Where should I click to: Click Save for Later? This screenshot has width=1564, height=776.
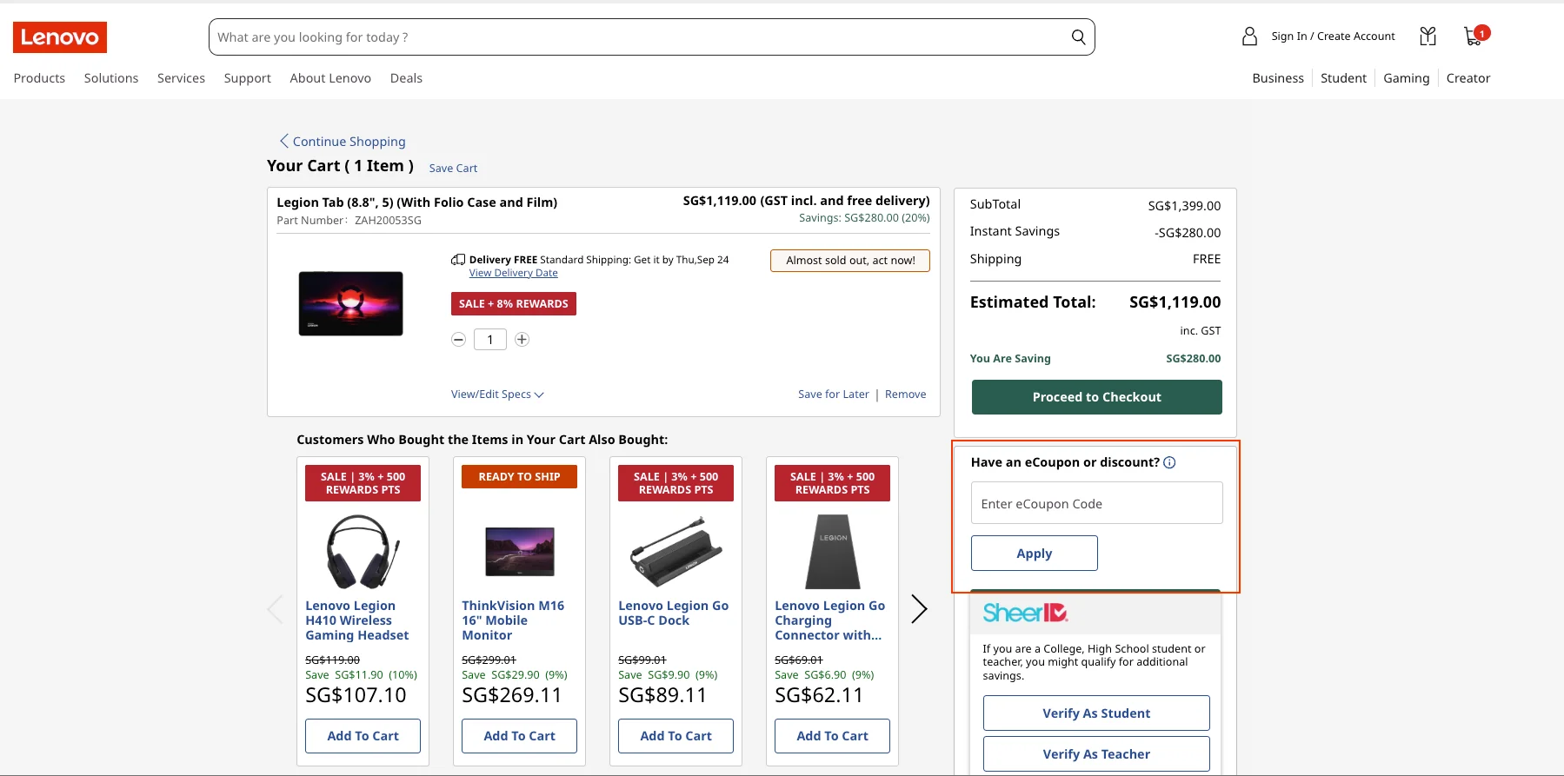coord(834,395)
